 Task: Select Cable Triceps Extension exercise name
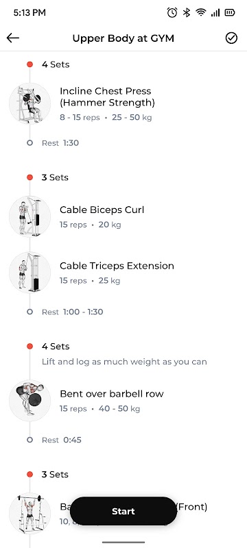[117, 266]
